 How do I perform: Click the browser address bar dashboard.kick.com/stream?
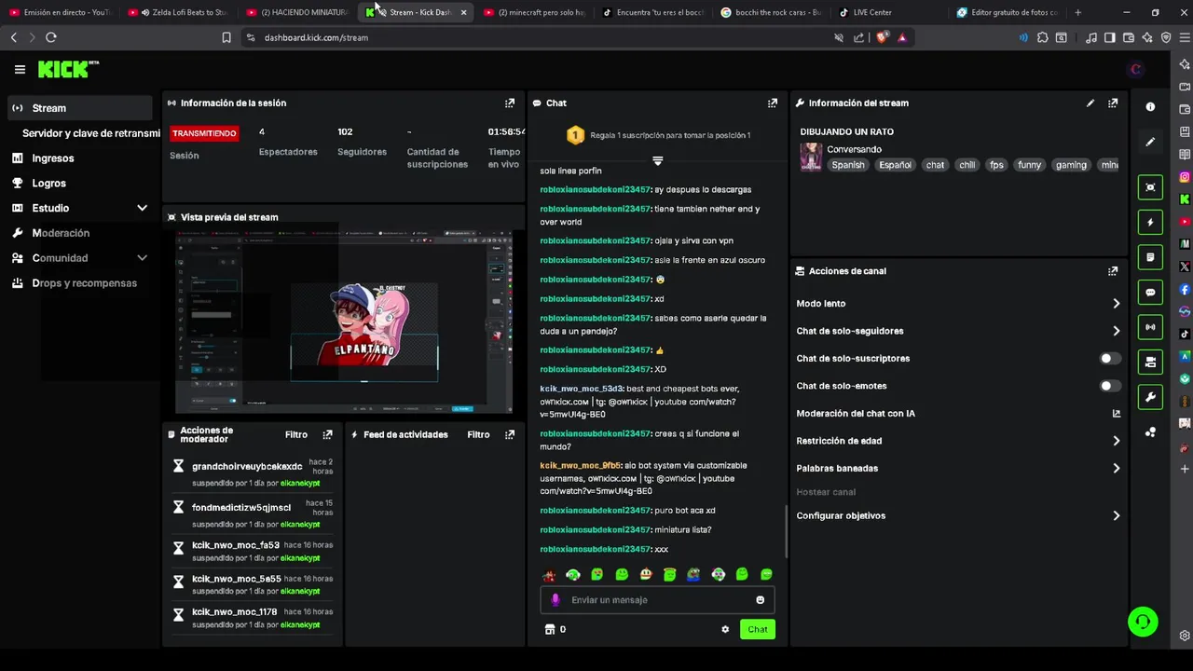coord(317,37)
